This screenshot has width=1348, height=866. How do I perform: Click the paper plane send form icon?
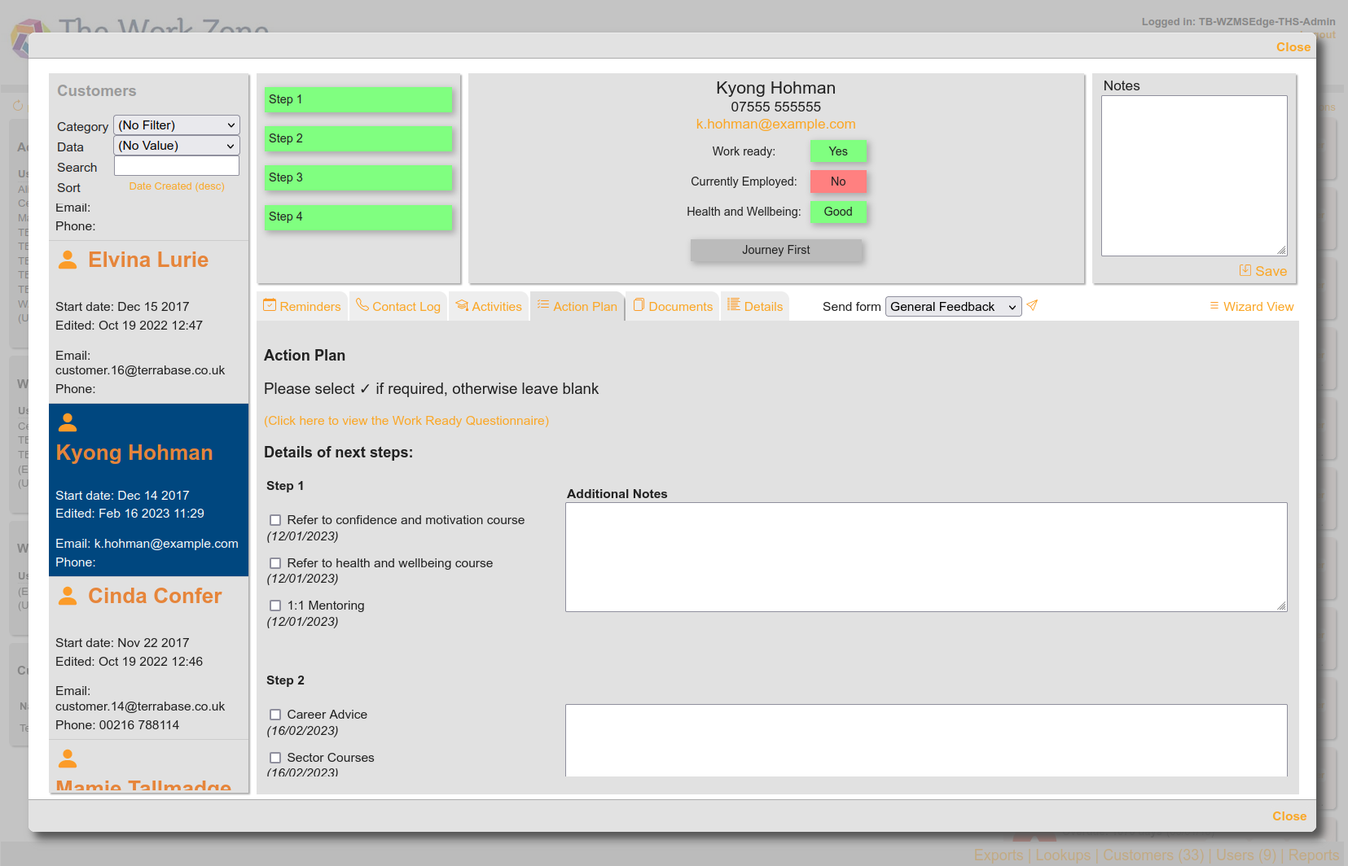tap(1032, 305)
